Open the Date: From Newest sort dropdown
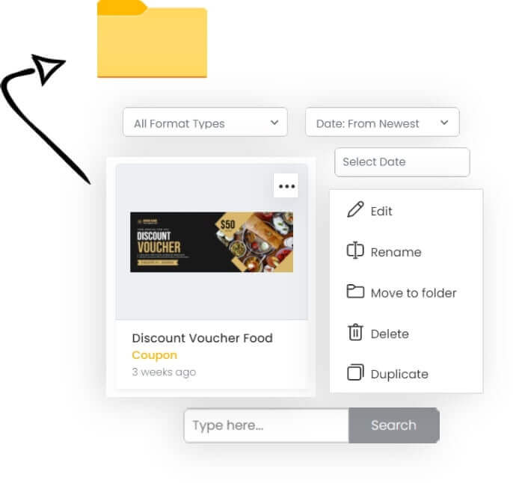 click(x=382, y=122)
